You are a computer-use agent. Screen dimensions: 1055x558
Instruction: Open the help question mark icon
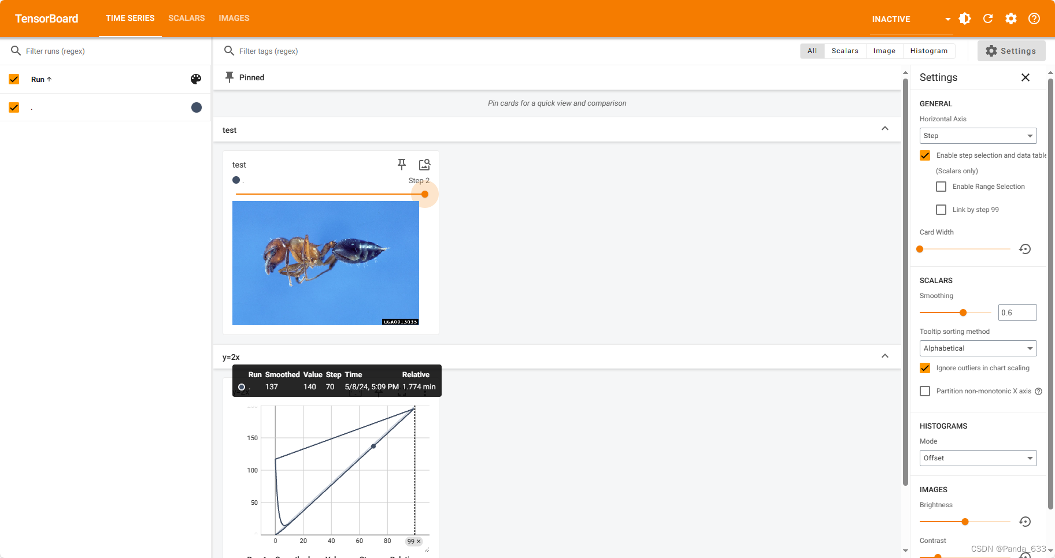click(x=1034, y=18)
